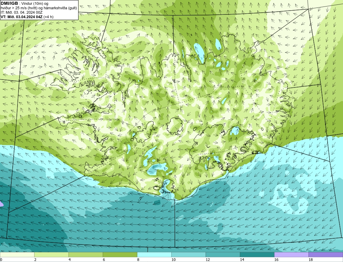Image resolution: width=343 pixels, height=262 pixels.
Task: Click the 10–12 m/s light teal swatch
Action: (x=189, y=254)
